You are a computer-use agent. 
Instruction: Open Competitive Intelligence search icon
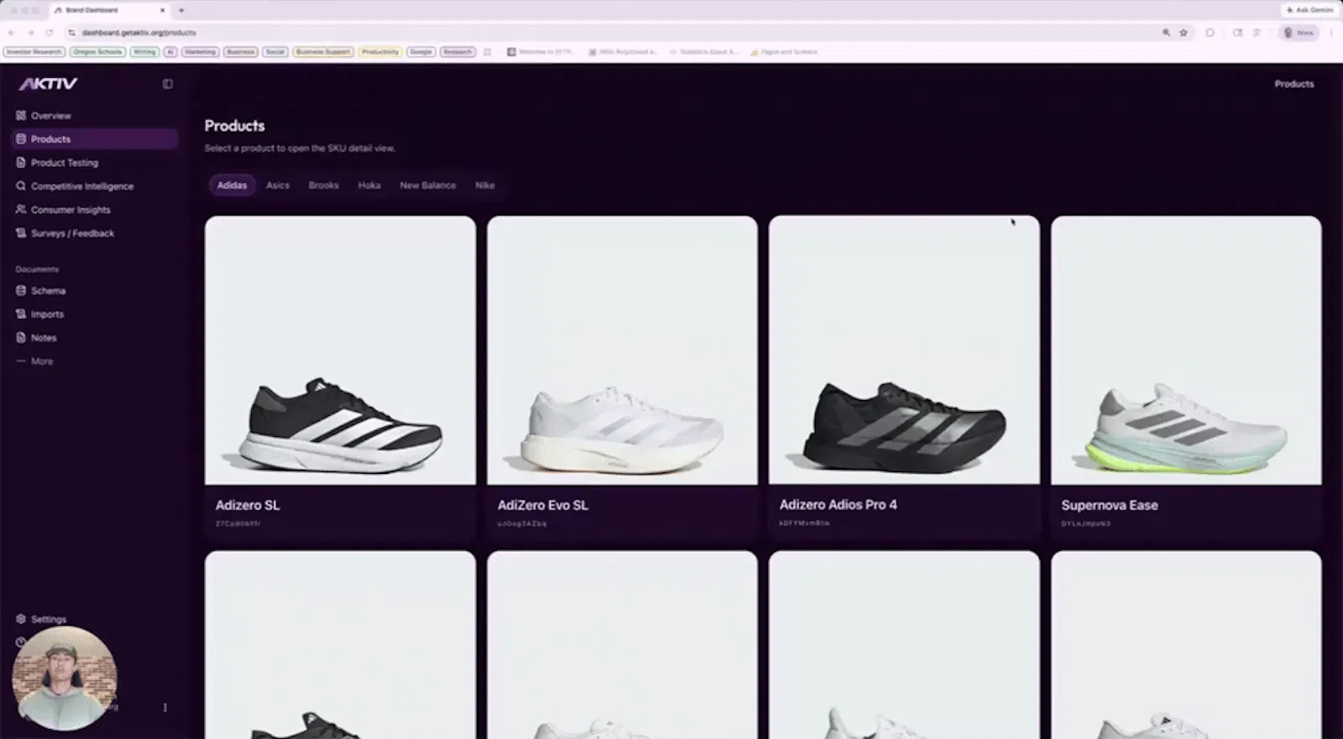pos(21,186)
